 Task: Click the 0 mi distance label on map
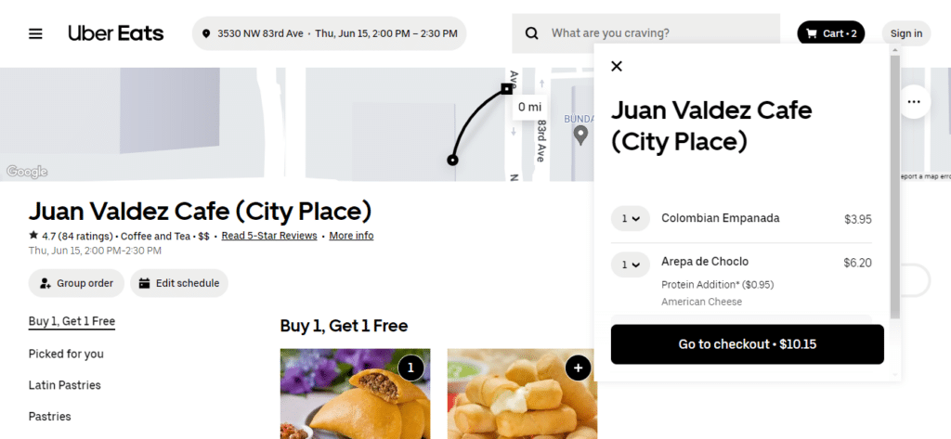529,108
